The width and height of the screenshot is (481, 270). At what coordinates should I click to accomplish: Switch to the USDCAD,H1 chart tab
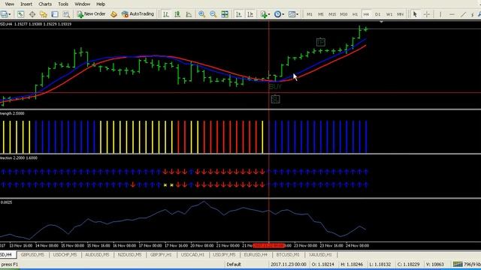[192, 255]
